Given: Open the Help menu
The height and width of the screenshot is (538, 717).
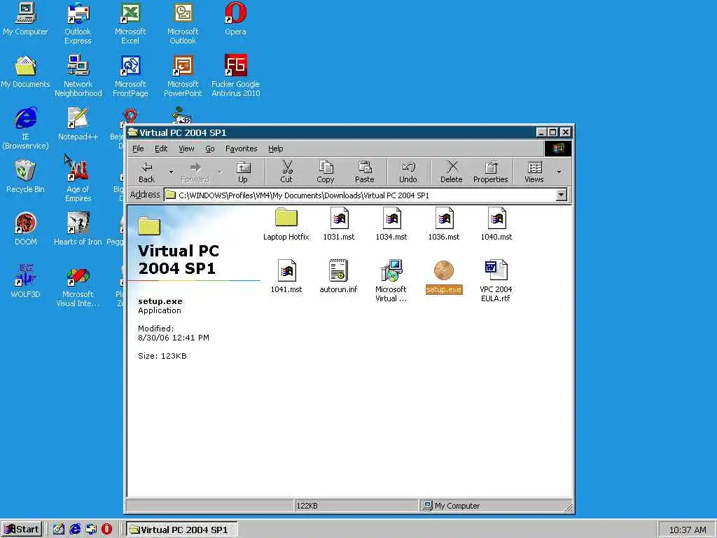Looking at the screenshot, I should point(276,149).
